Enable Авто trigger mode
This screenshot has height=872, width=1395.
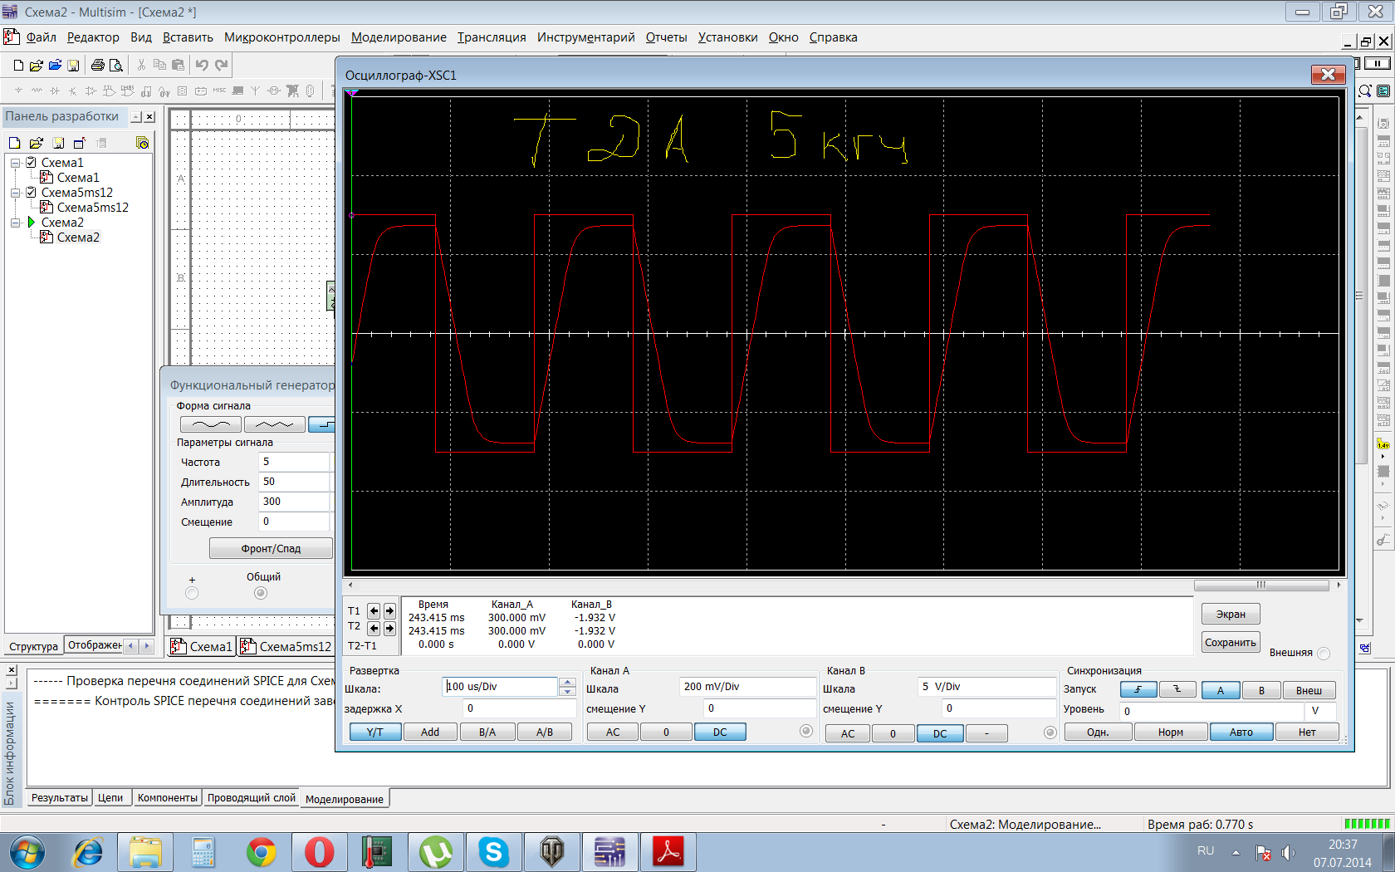click(1241, 732)
